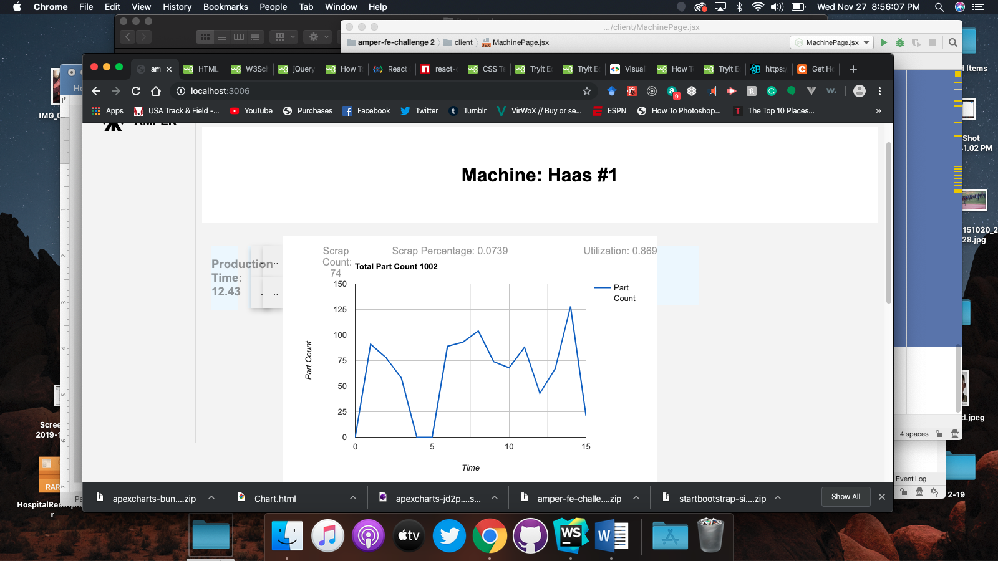The height and width of the screenshot is (561, 998).
Task: Open the Bookmarks menu
Action: point(226,7)
